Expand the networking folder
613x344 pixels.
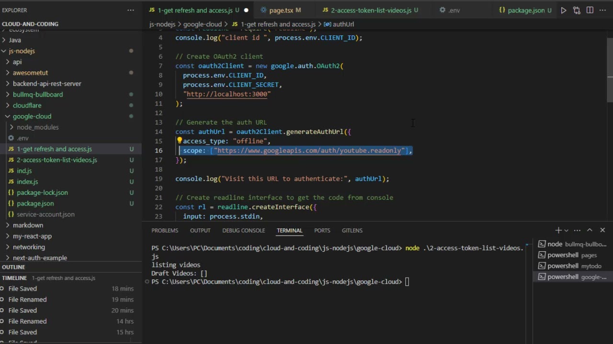coord(71,247)
